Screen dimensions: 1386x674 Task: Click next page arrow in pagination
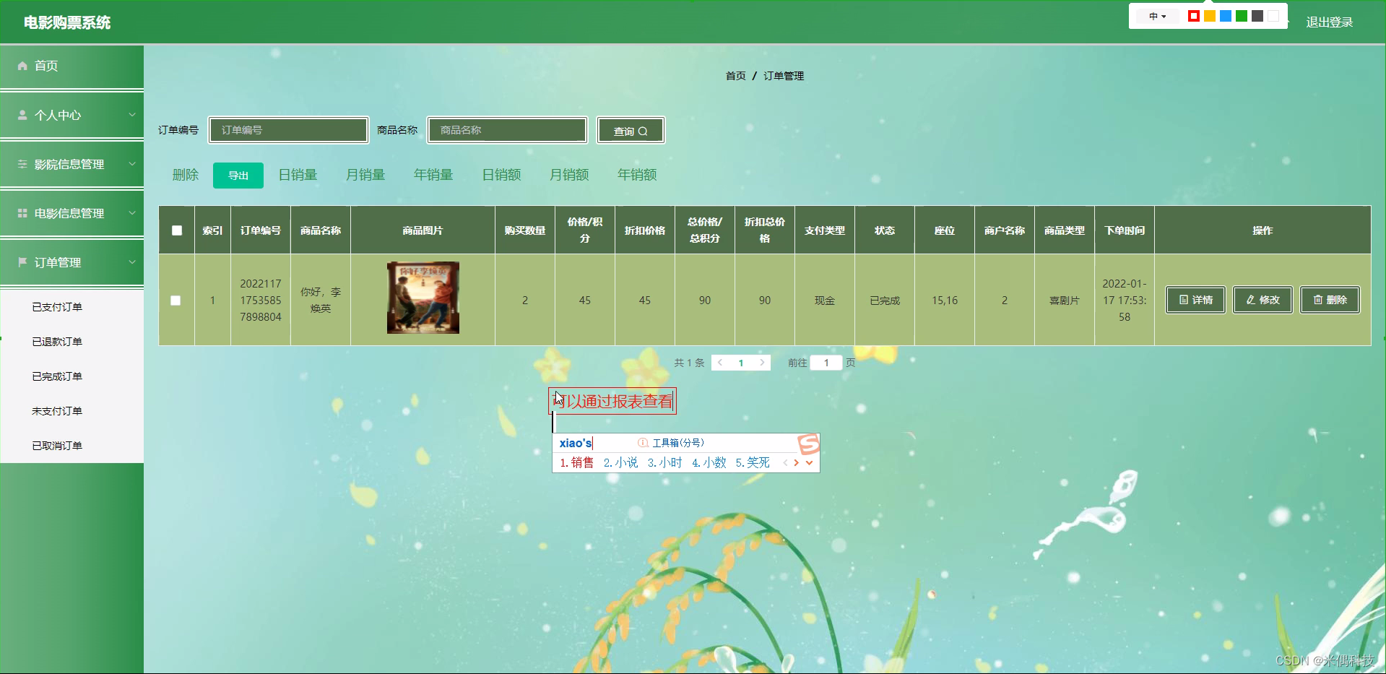pyautogui.click(x=762, y=363)
